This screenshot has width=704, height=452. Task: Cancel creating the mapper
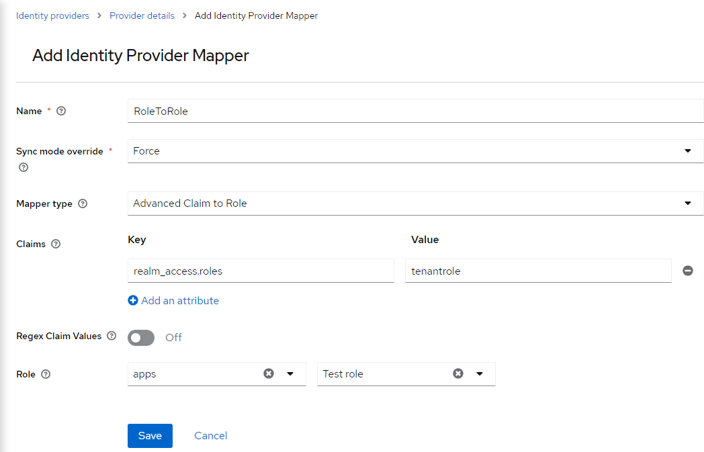pyautogui.click(x=210, y=435)
